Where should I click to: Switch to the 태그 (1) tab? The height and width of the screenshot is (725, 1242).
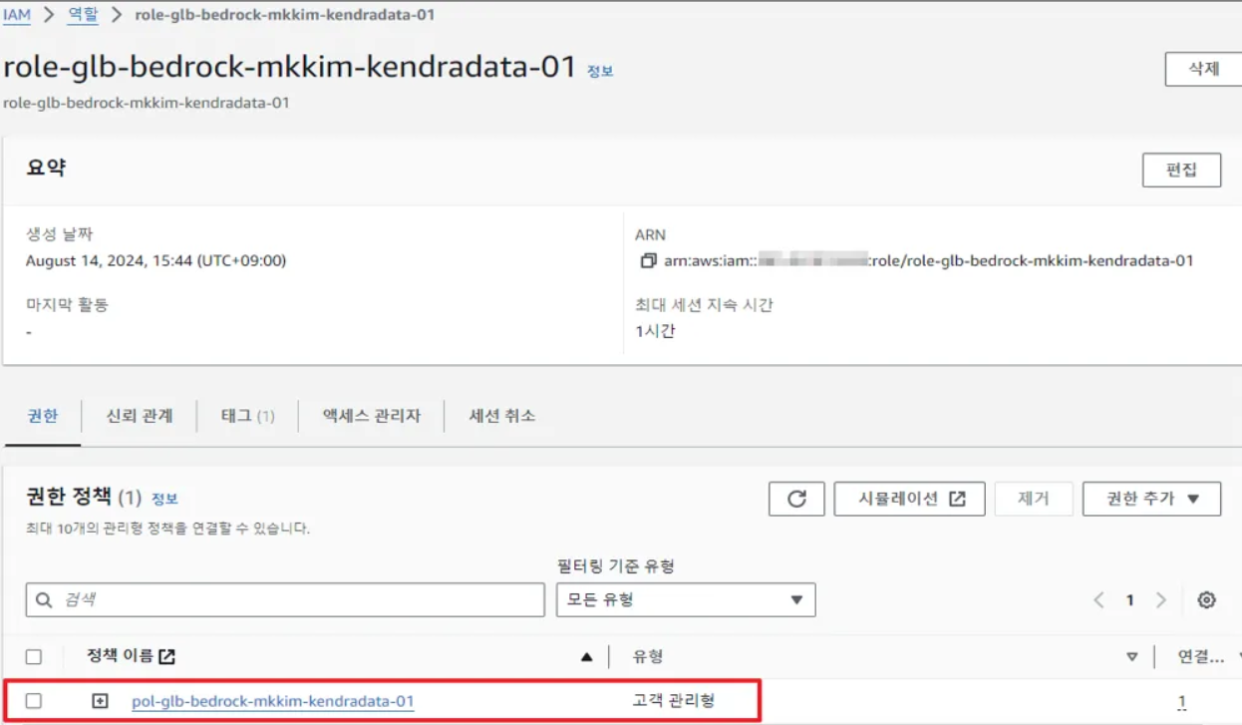coord(248,416)
